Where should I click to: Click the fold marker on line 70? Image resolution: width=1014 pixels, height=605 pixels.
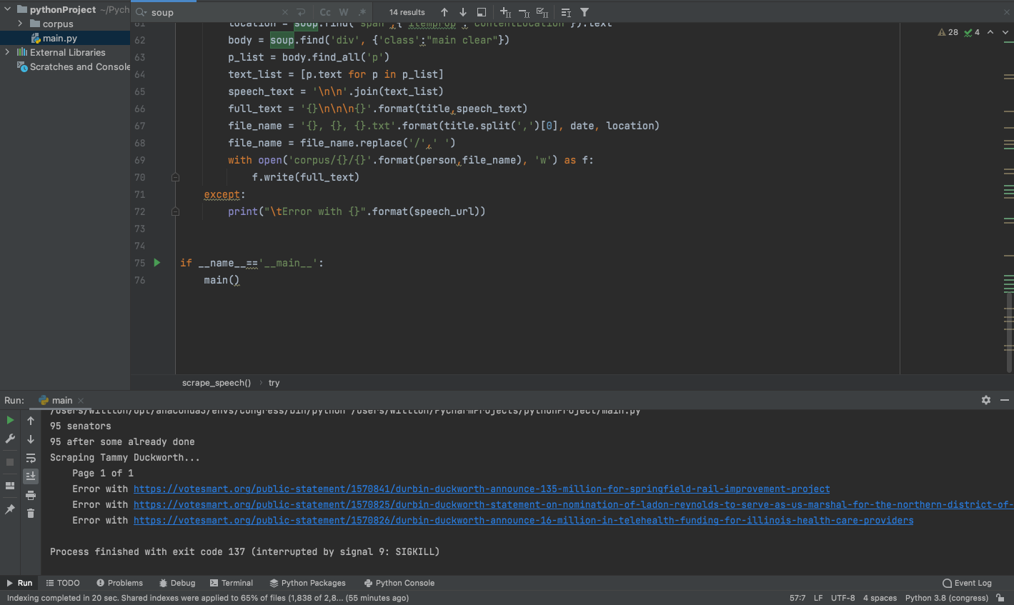(x=175, y=177)
